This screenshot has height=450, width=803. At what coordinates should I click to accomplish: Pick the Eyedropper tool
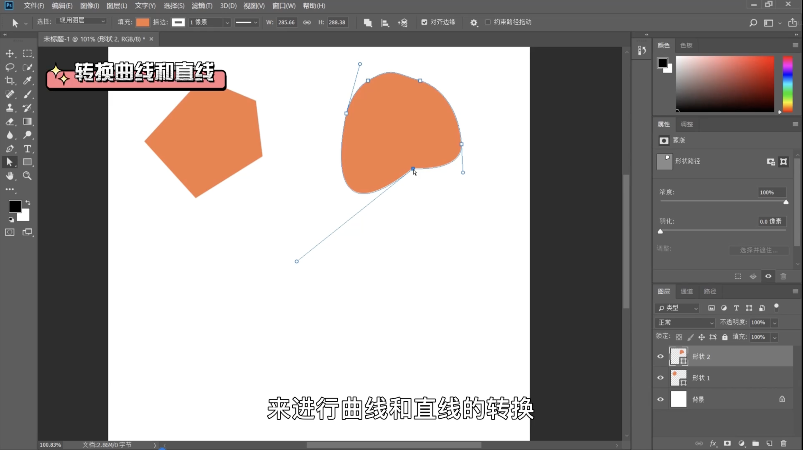27,81
